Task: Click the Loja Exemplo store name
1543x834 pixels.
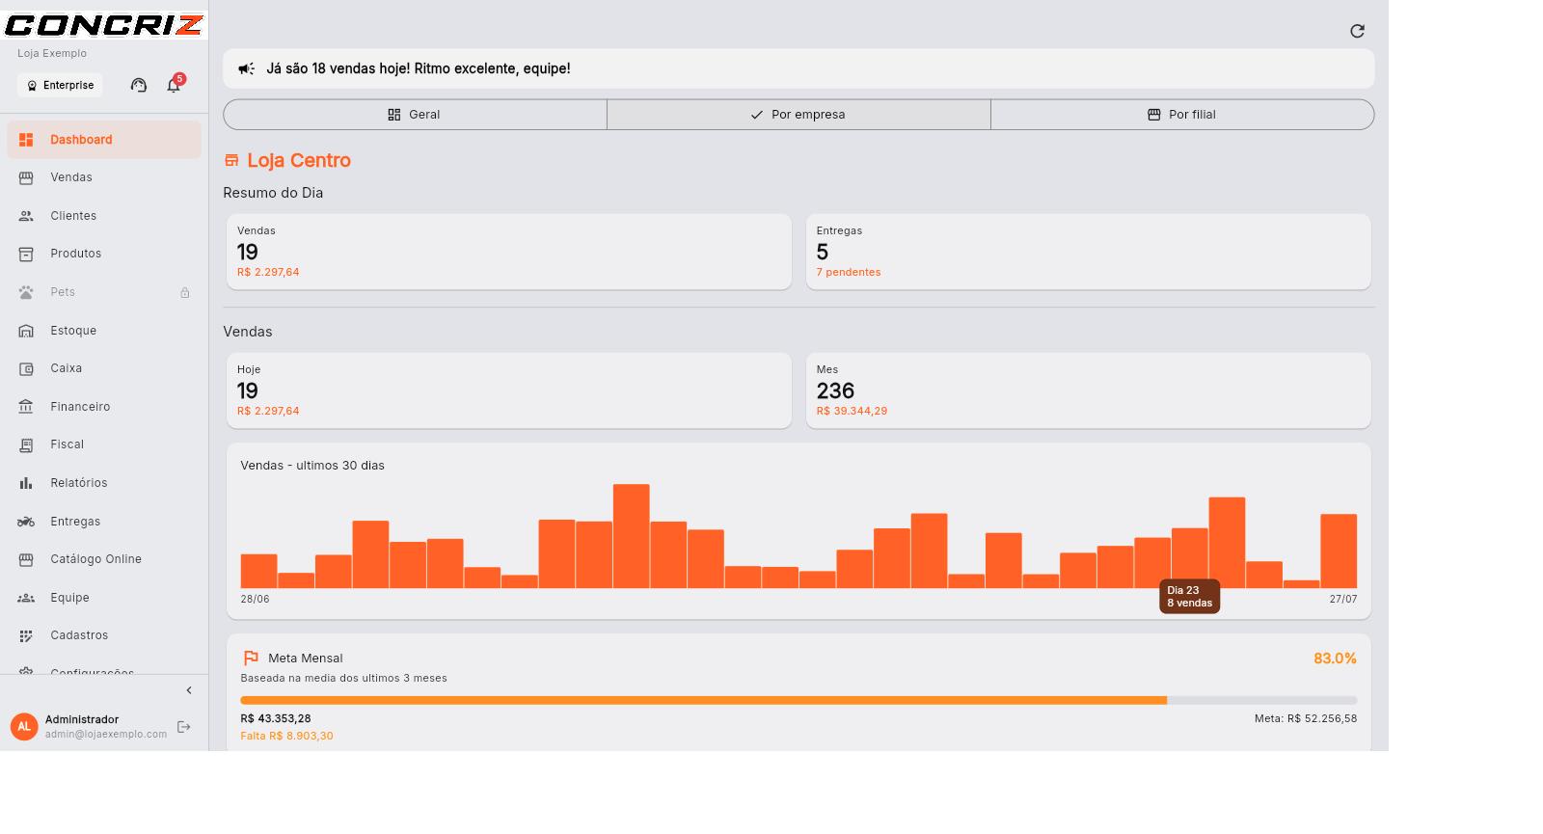Action: pyautogui.click(x=52, y=53)
